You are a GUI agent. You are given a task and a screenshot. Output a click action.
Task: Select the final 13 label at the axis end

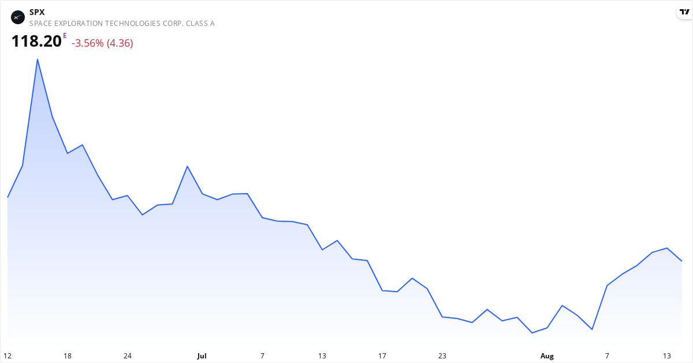tap(667, 356)
